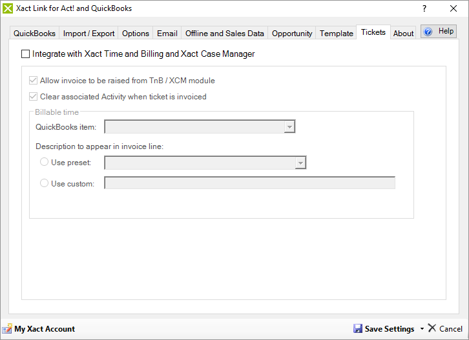Select the Use preset radio button

point(45,162)
